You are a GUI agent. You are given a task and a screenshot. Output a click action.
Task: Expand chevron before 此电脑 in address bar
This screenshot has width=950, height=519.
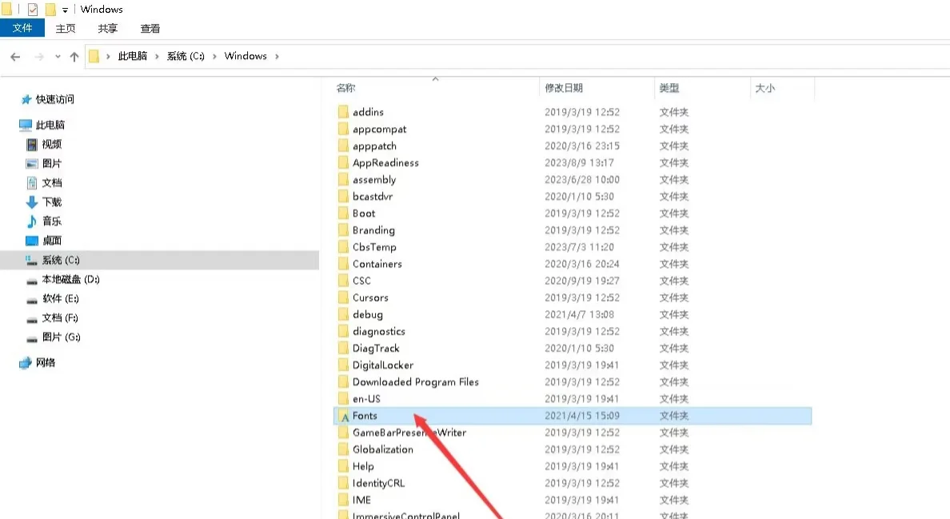[x=109, y=56]
